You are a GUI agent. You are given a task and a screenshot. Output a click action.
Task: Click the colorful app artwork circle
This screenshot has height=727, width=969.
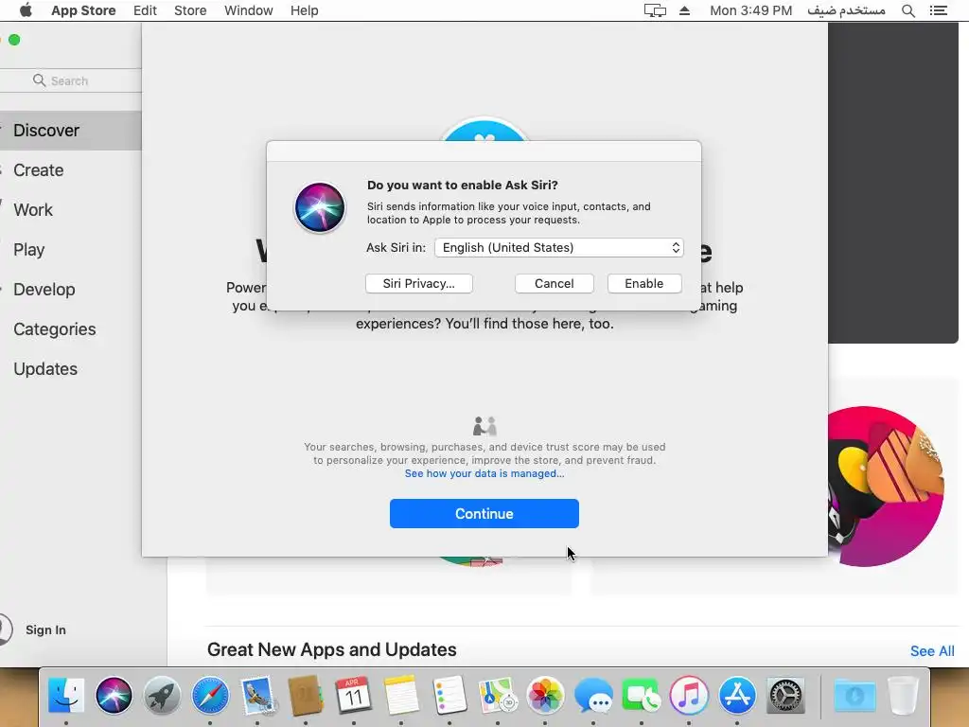[886, 487]
